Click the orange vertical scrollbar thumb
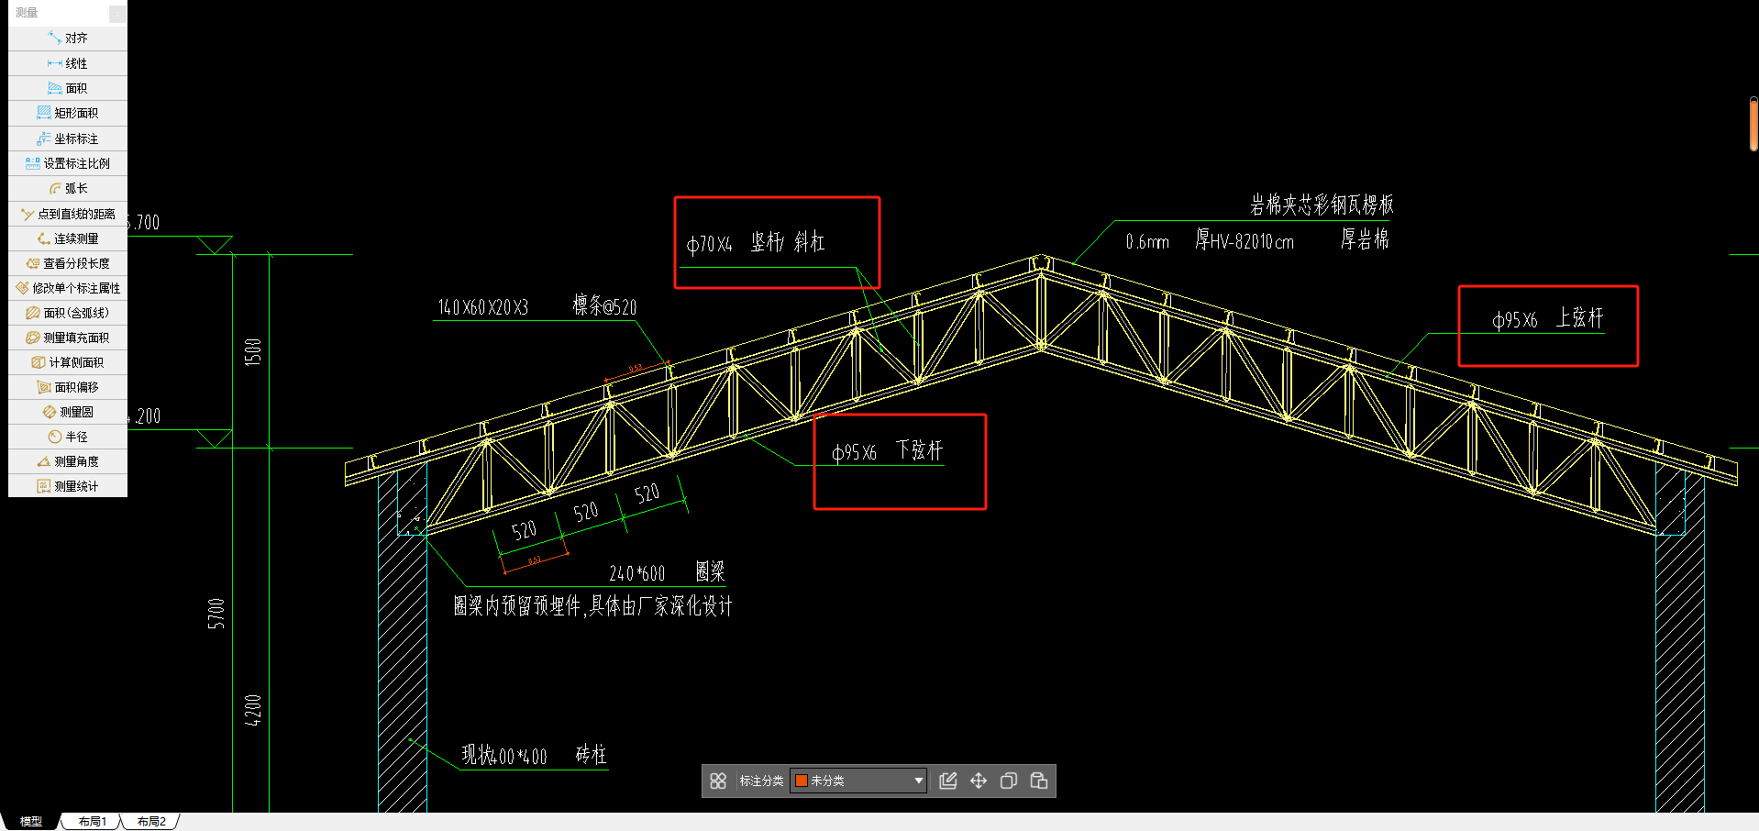 1753,124
